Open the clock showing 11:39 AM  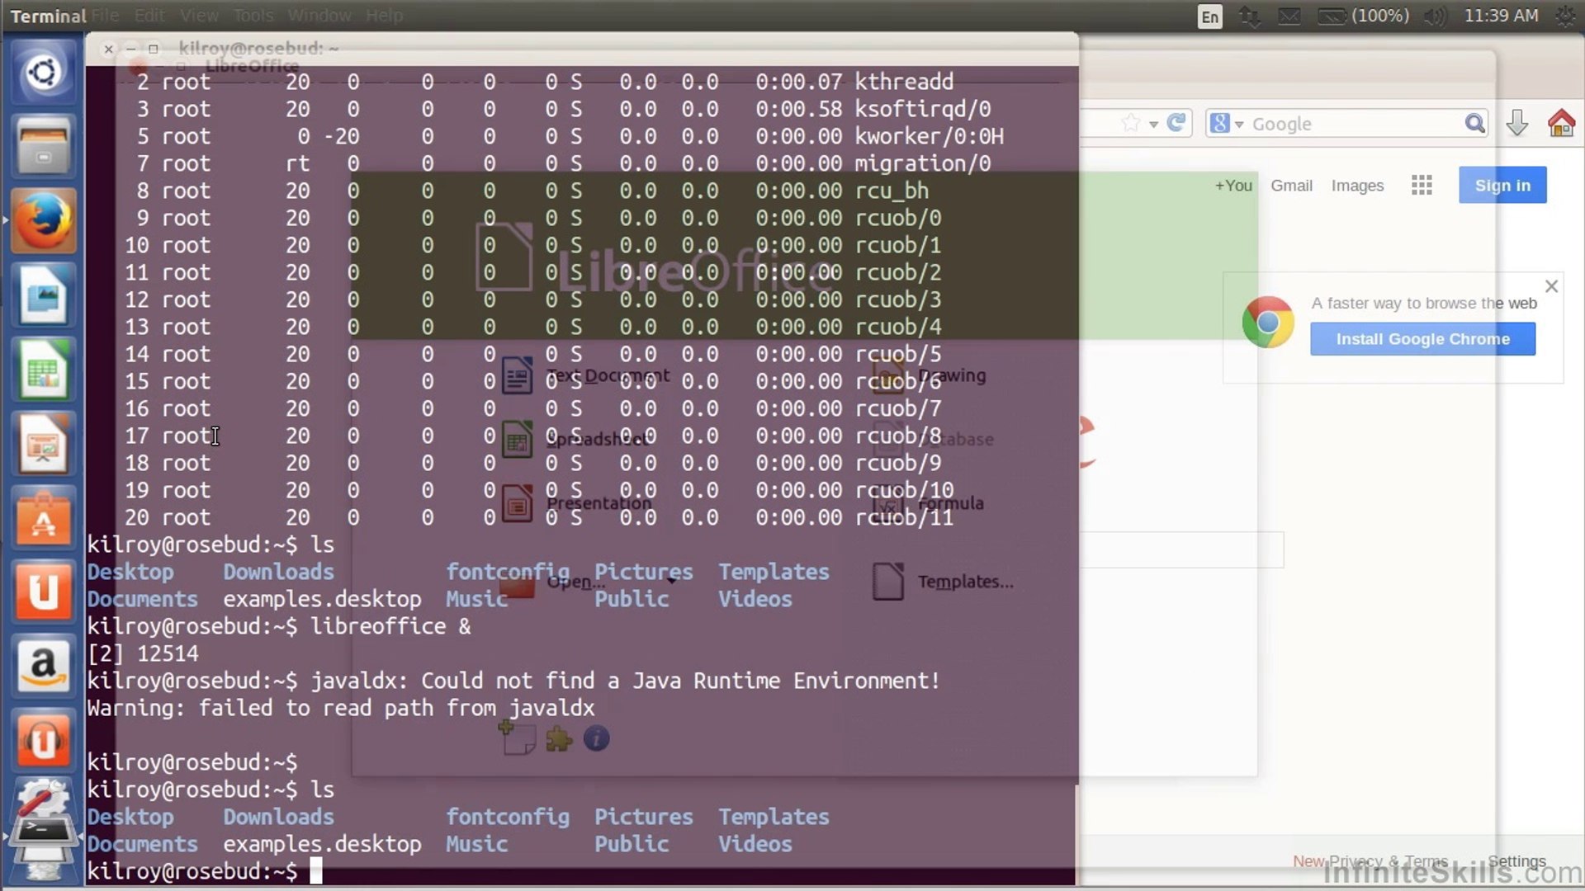[x=1501, y=16]
